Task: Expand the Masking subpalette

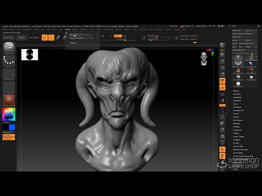Action: [x=236, y=124]
